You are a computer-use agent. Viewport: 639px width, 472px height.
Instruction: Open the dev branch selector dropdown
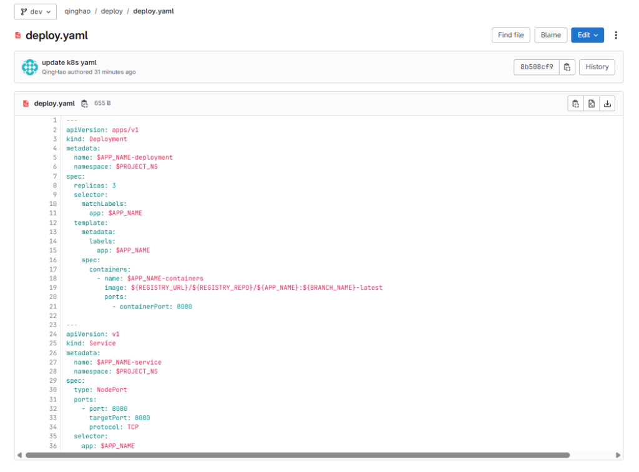[36, 11]
